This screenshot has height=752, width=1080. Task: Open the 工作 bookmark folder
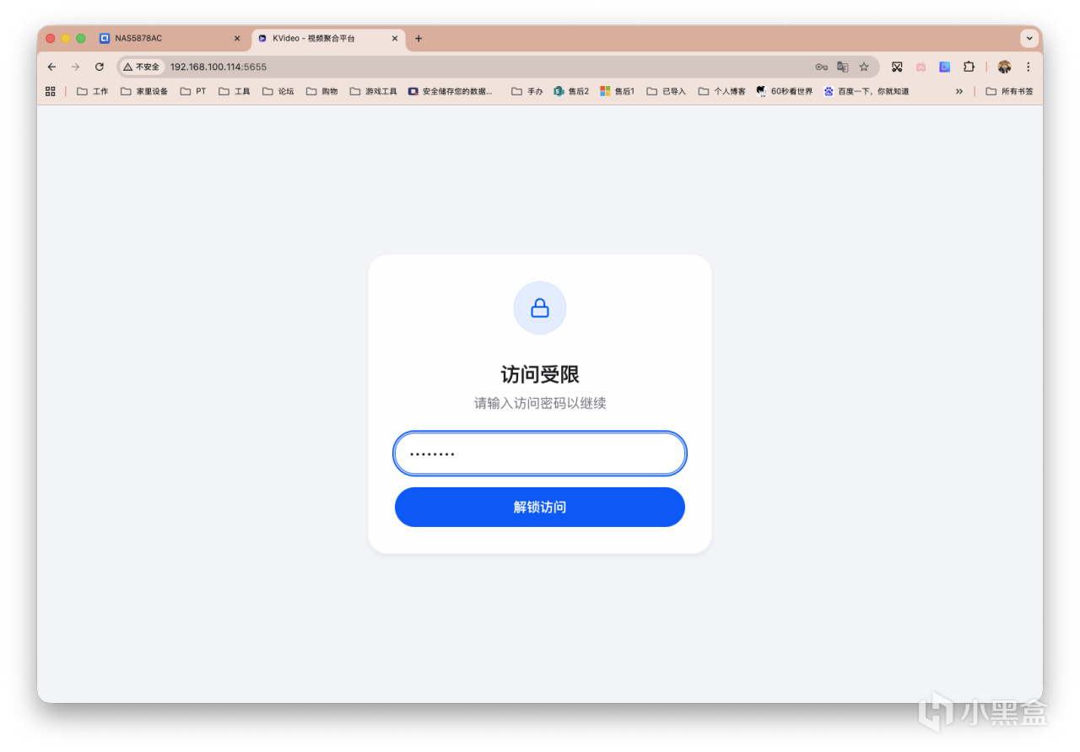click(93, 91)
